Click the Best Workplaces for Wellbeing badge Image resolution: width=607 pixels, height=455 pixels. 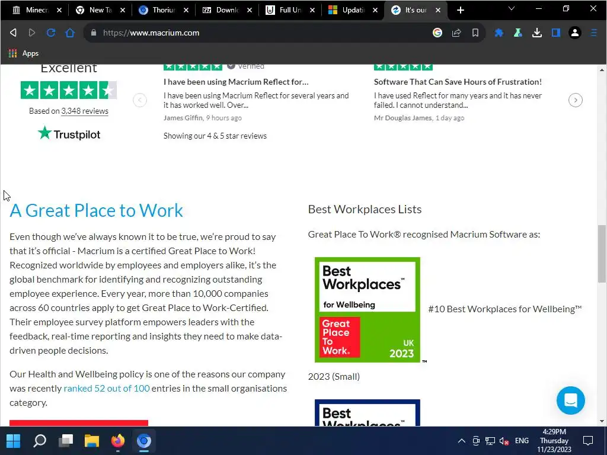click(368, 310)
